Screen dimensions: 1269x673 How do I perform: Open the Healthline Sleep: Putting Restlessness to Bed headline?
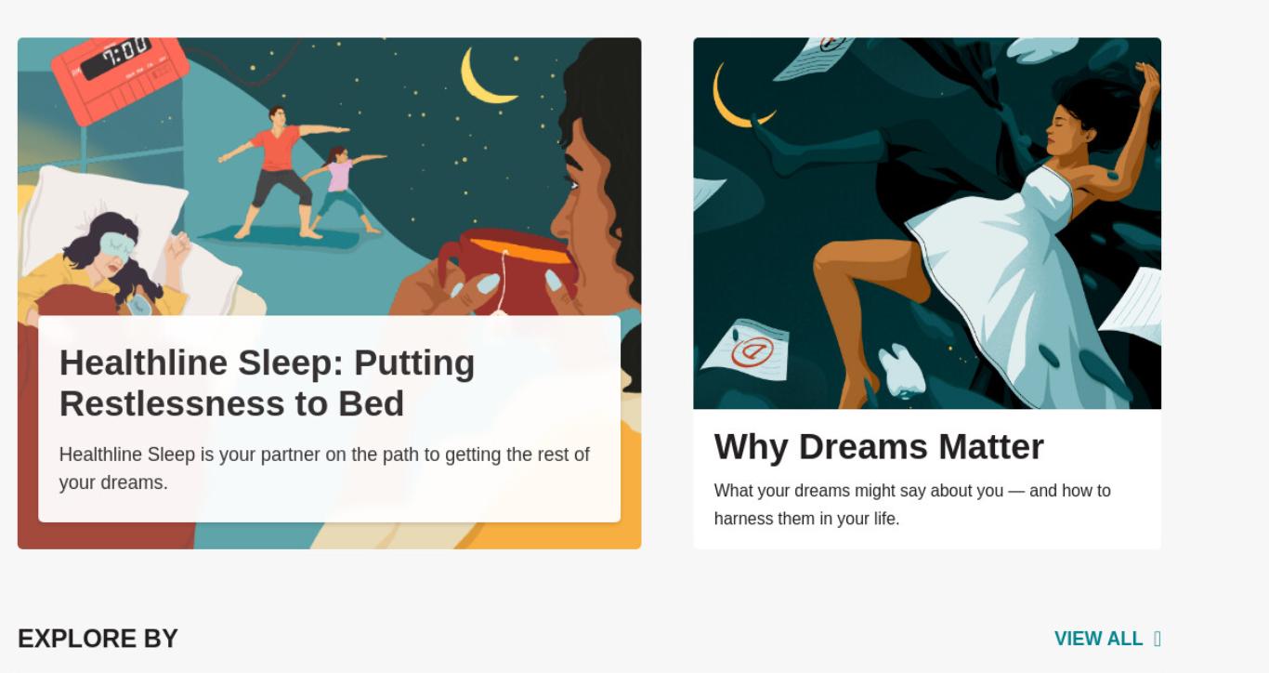pos(268,383)
